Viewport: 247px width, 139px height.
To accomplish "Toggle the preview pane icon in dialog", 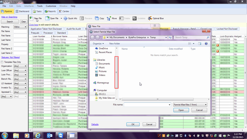I will point(200,43).
